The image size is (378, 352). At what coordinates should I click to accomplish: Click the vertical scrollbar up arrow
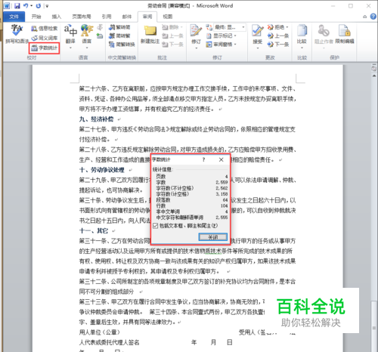374,76
